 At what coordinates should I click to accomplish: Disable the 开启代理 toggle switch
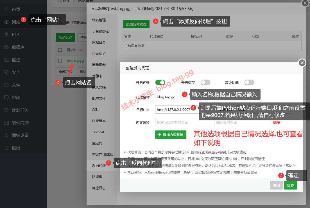[160, 83]
